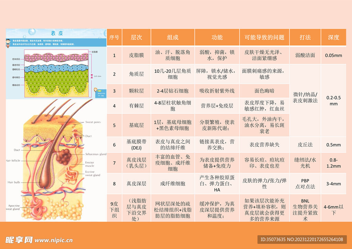Switch to the 表皮 title banner
This screenshot has width=352, height=249.
tap(56, 33)
